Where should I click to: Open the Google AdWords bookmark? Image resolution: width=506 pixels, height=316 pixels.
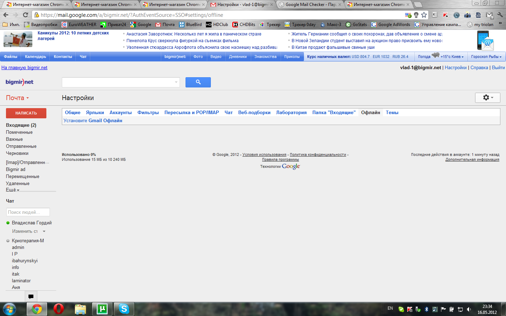391,25
